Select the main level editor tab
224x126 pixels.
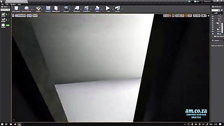click(16, 1)
